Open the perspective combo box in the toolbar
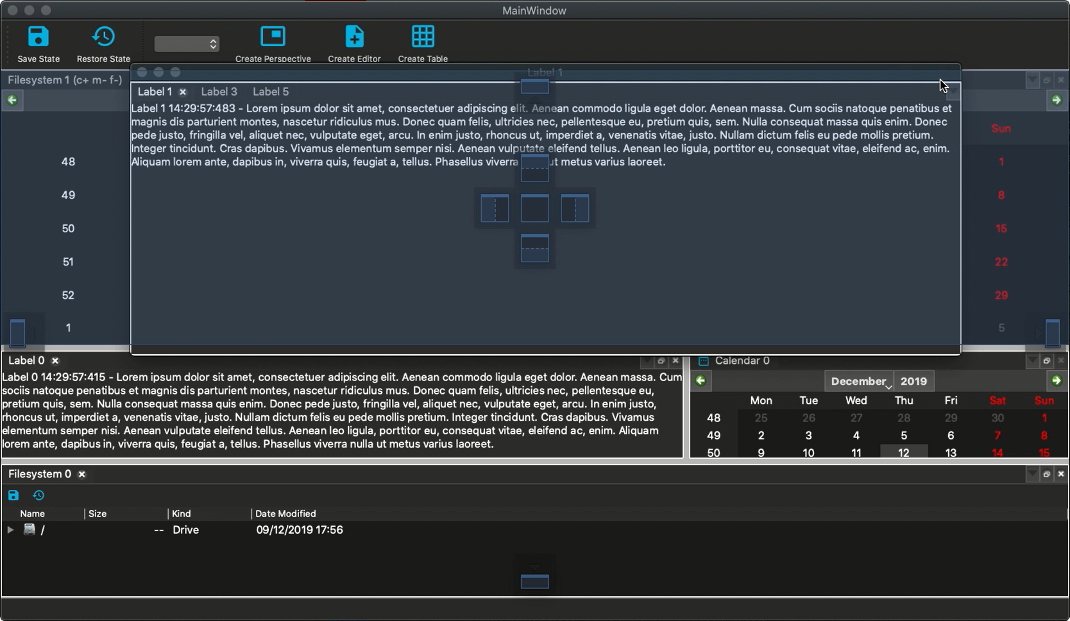Viewport: 1070px width, 621px height. pos(186,44)
